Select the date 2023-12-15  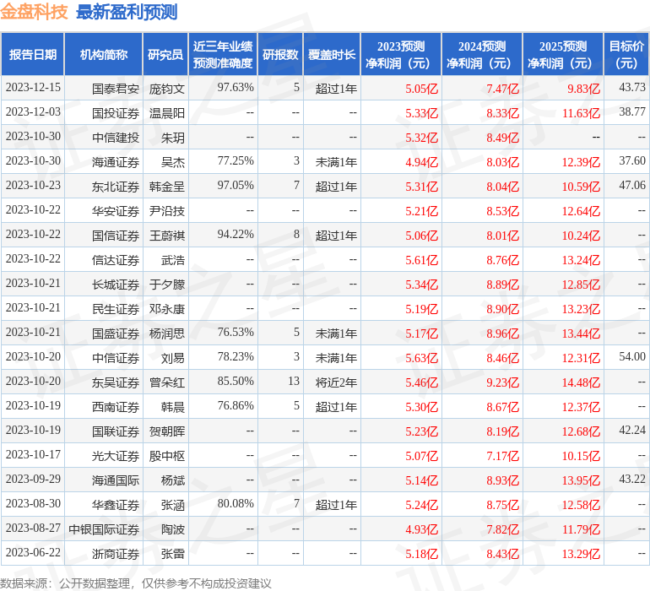click(33, 88)
